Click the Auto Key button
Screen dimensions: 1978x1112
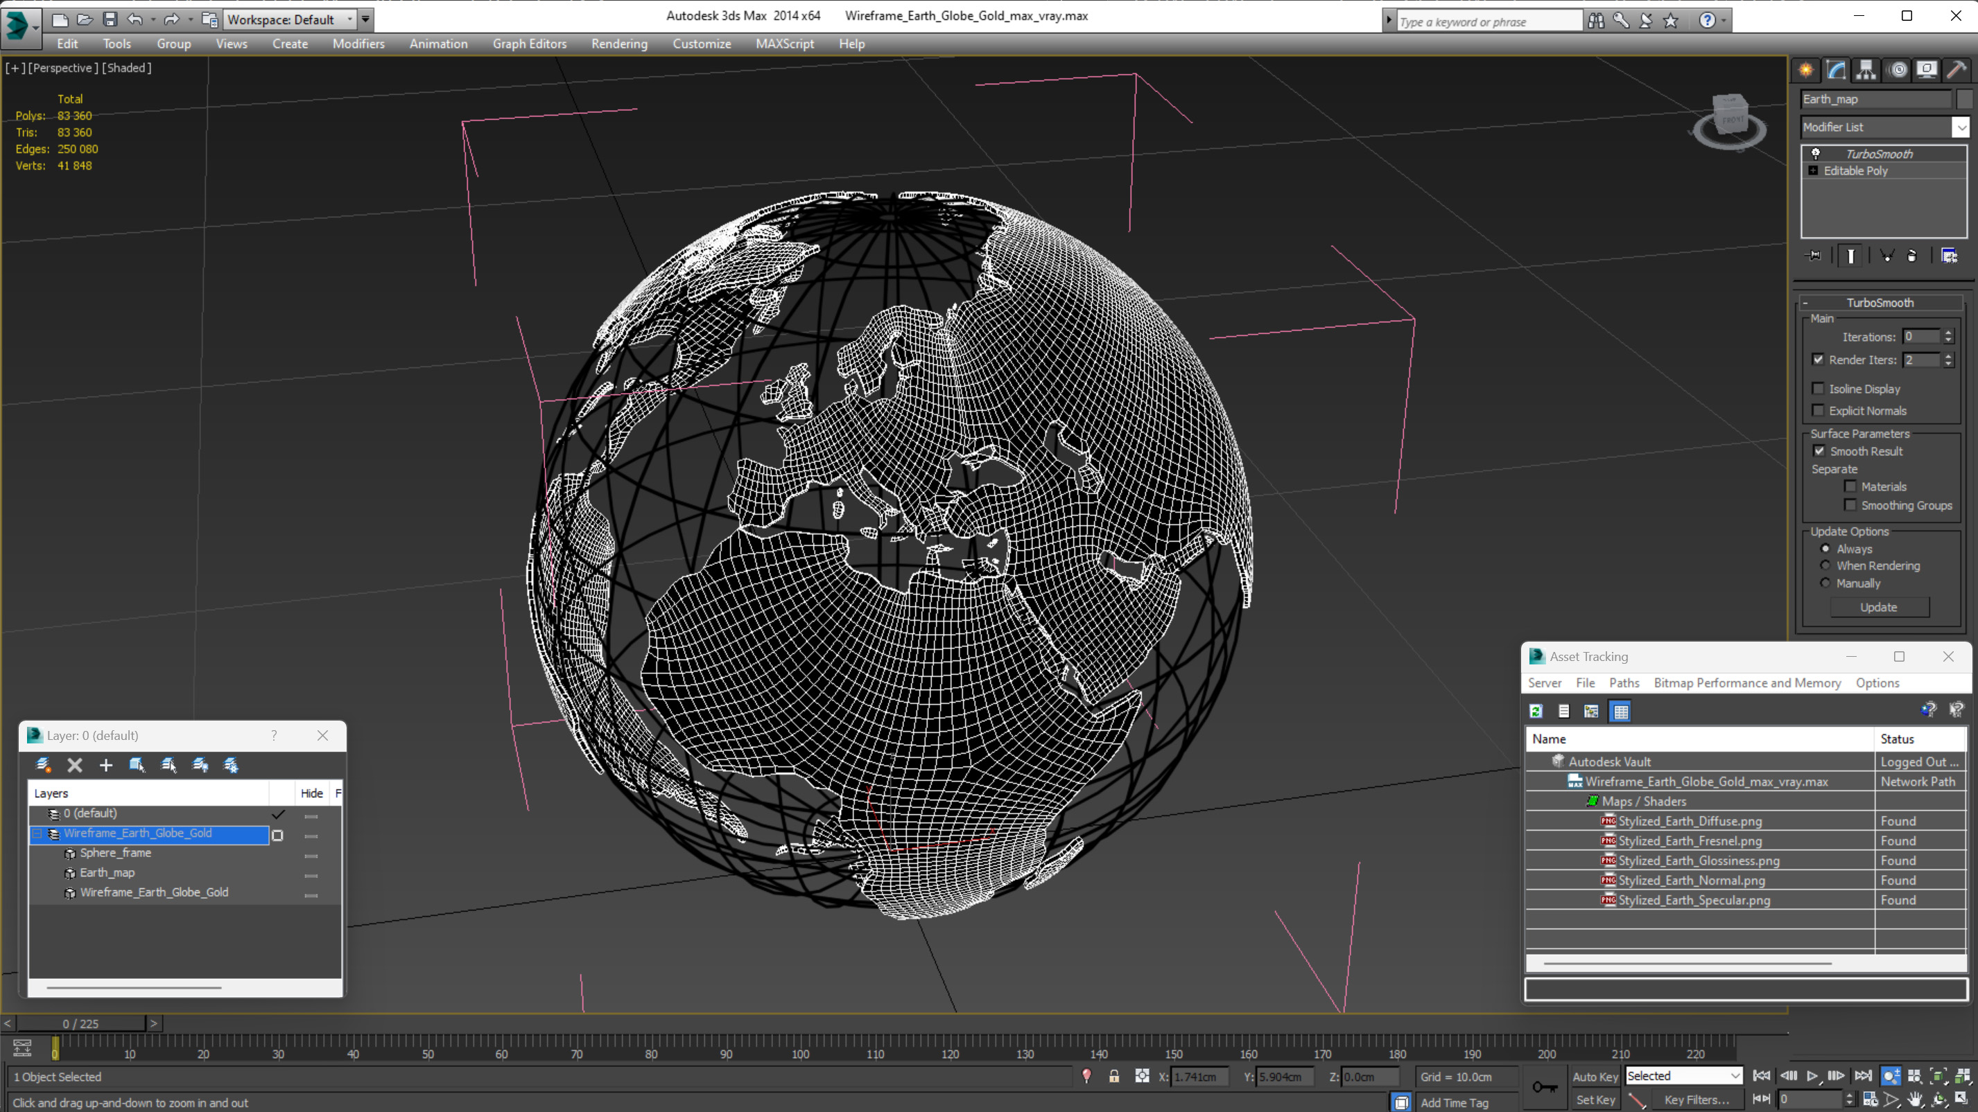tap(1595, 1077)
